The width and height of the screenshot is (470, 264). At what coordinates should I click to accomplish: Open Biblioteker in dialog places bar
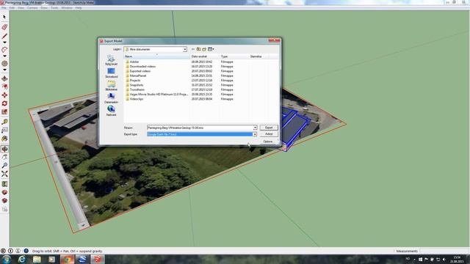point(111,85)
